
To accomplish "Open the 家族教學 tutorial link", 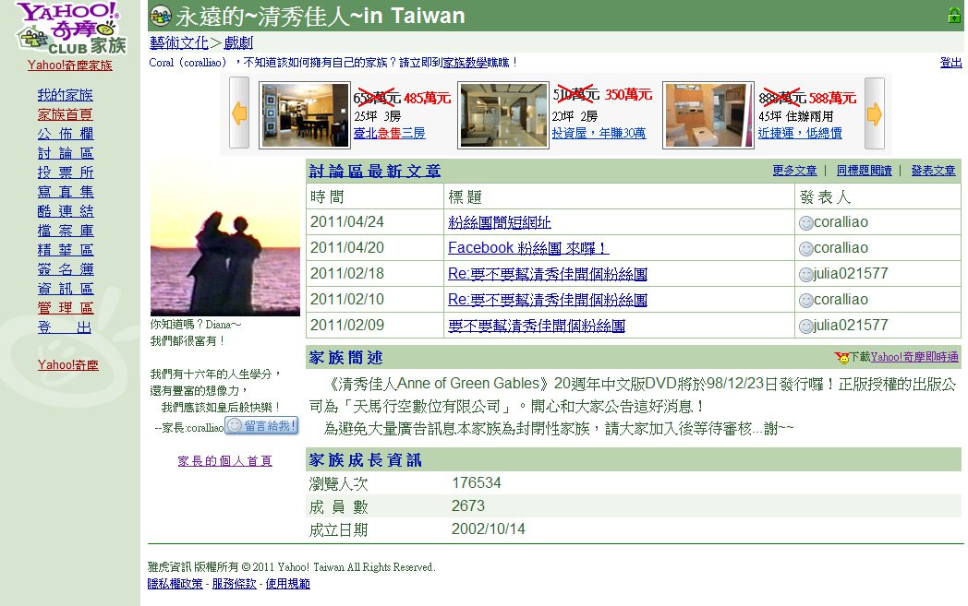I will [465, 63].
